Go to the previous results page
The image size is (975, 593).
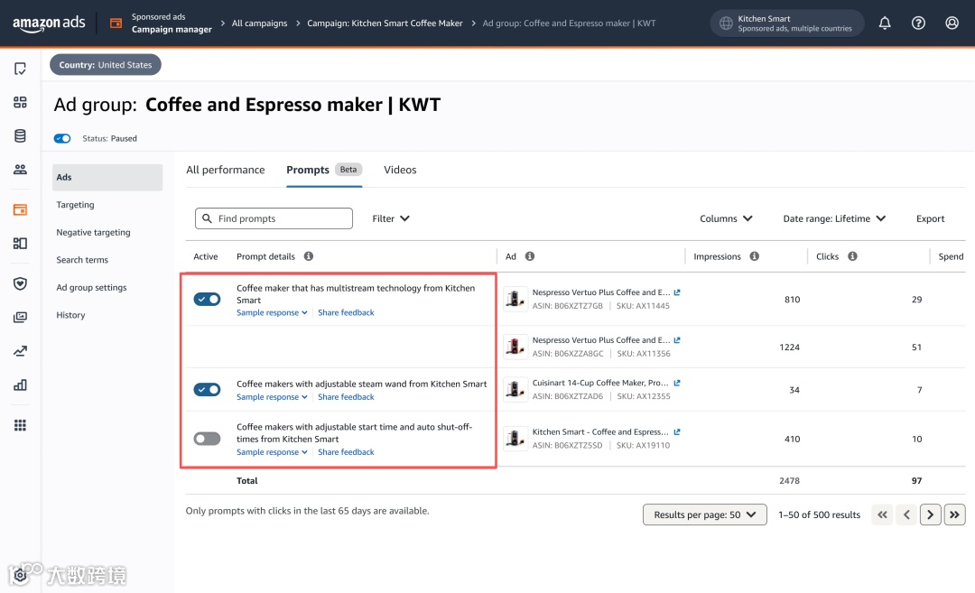[906, 514]
